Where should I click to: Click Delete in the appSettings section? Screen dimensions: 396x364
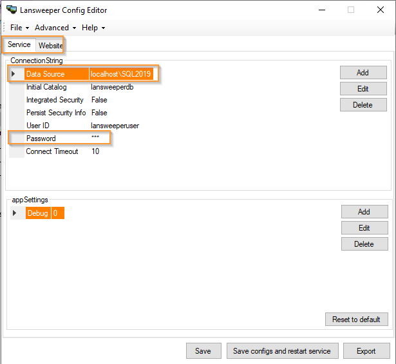(x=364, y=244)
